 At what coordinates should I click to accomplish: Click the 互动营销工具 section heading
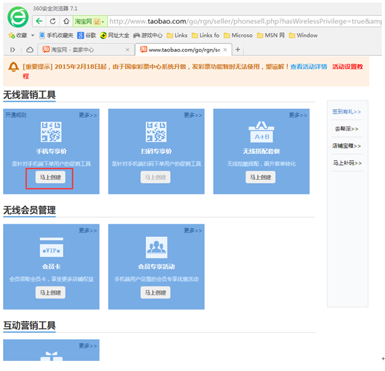pyautogui.click(x=29, y=325)
